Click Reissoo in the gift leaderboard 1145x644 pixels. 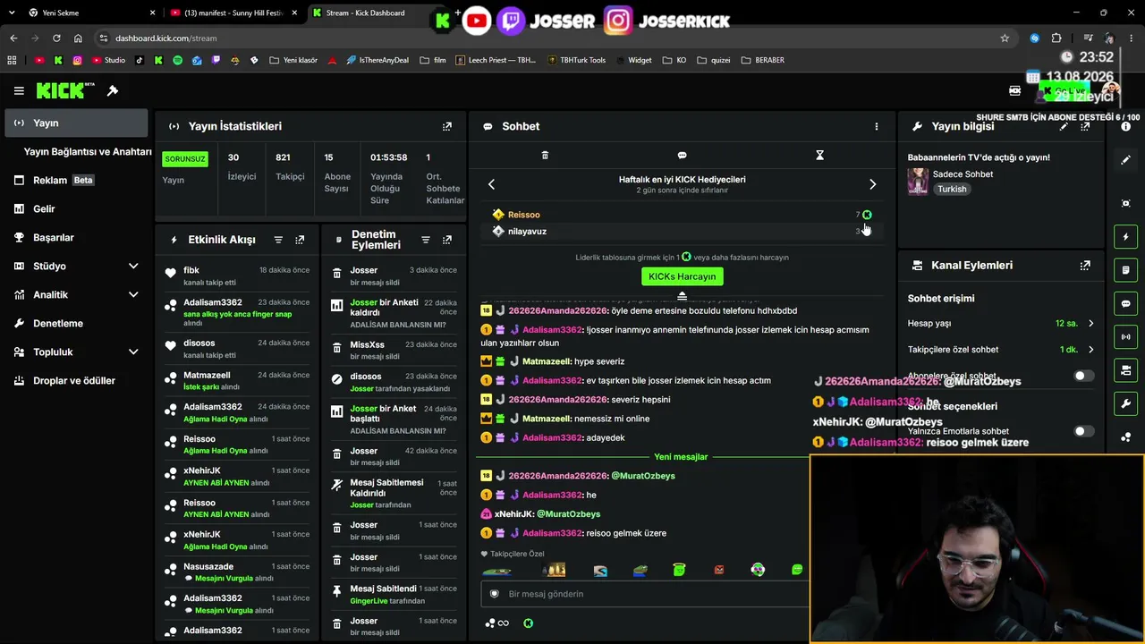(x=523, y=215)
